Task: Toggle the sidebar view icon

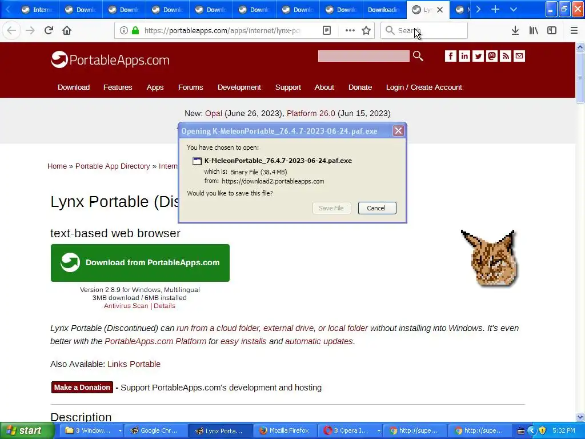Action: pos(552,30)
